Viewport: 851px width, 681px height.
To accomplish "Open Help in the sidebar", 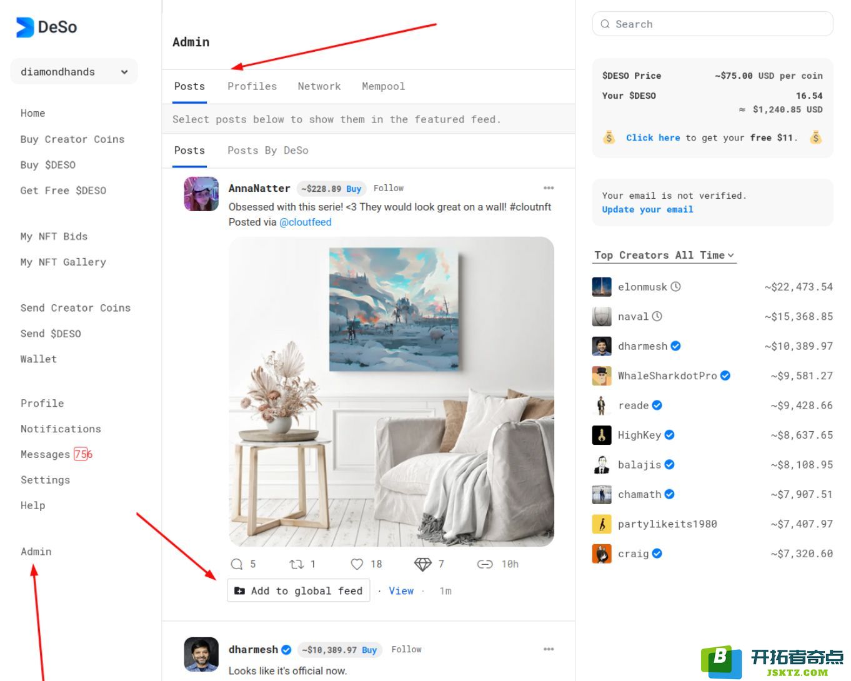I will point(32,505).
